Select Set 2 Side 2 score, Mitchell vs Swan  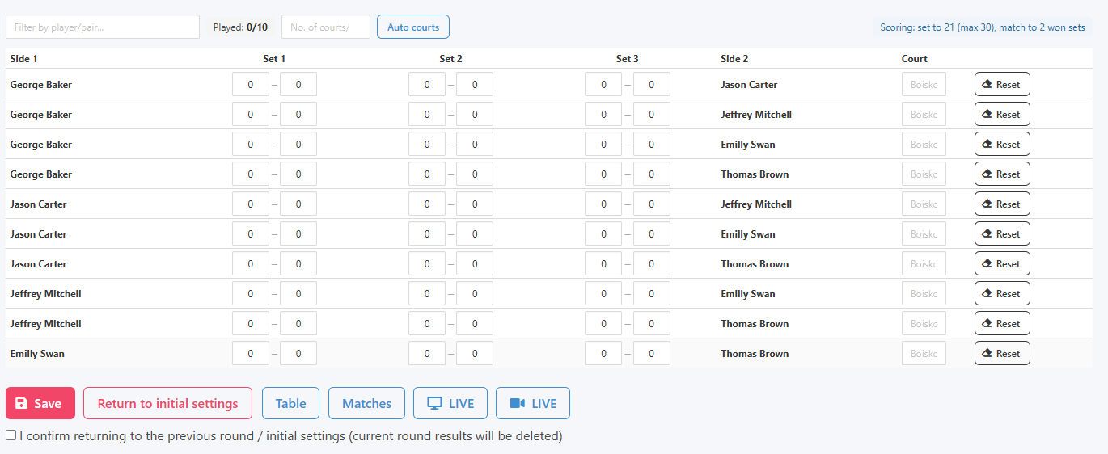point(475,293)
